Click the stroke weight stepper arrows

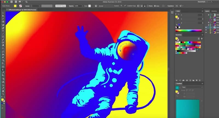tap(31, 6)
